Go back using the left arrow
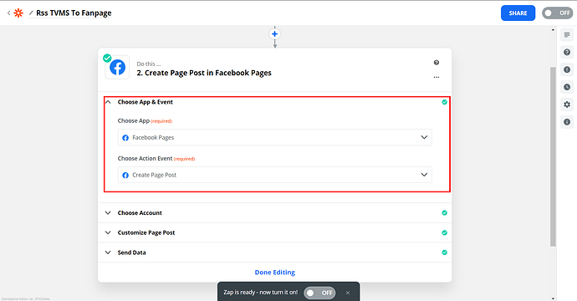Screen dimensions: 577x301 tap(8, 13)
